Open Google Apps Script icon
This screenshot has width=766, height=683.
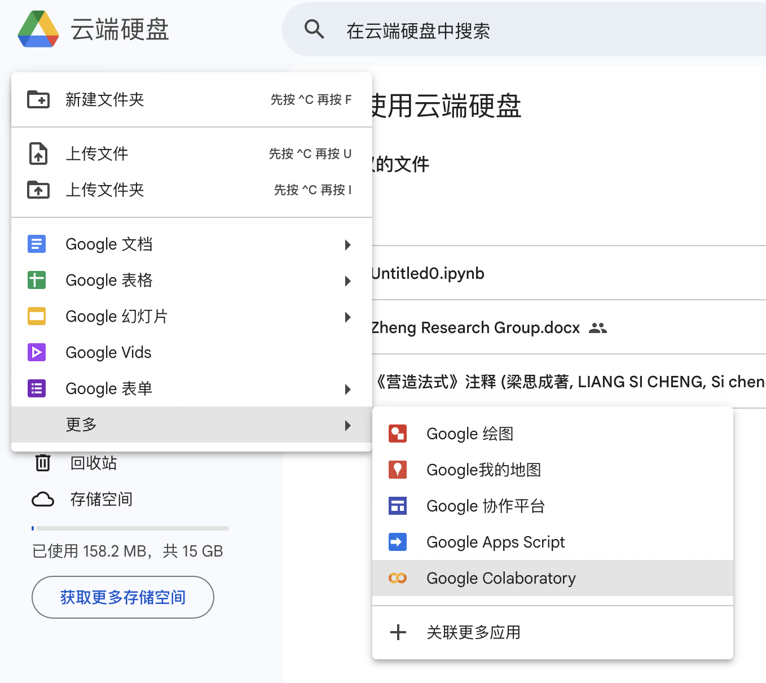(x=398, y=542)
